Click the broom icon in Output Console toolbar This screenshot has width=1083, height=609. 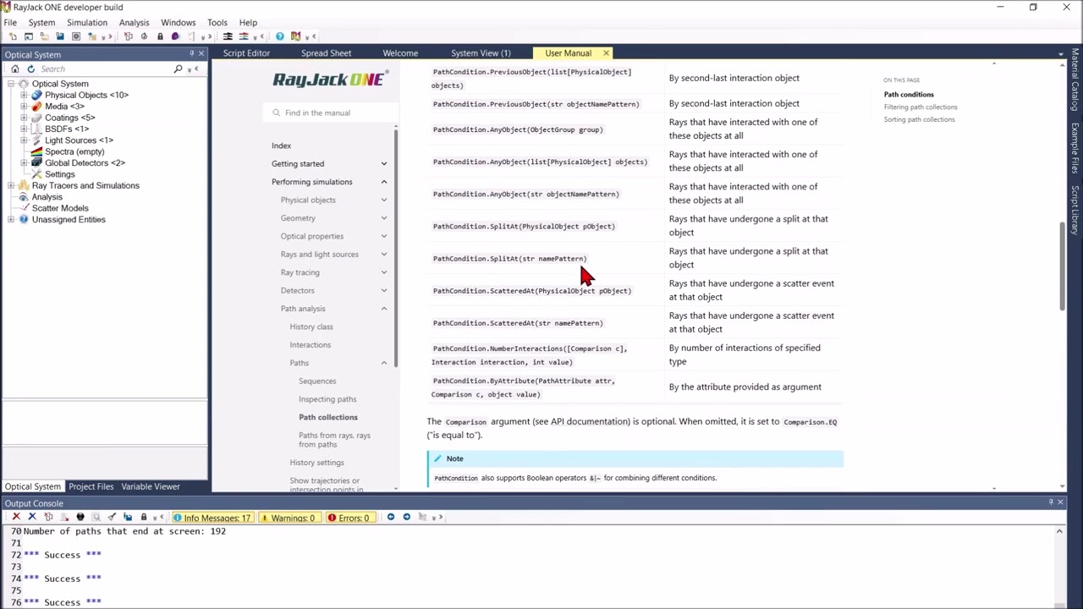112,517
